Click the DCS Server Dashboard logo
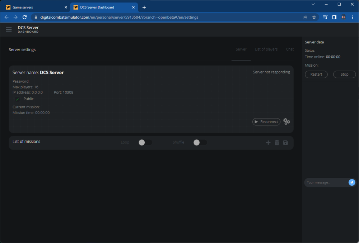 pyautogui.click(x=28, y=29)
